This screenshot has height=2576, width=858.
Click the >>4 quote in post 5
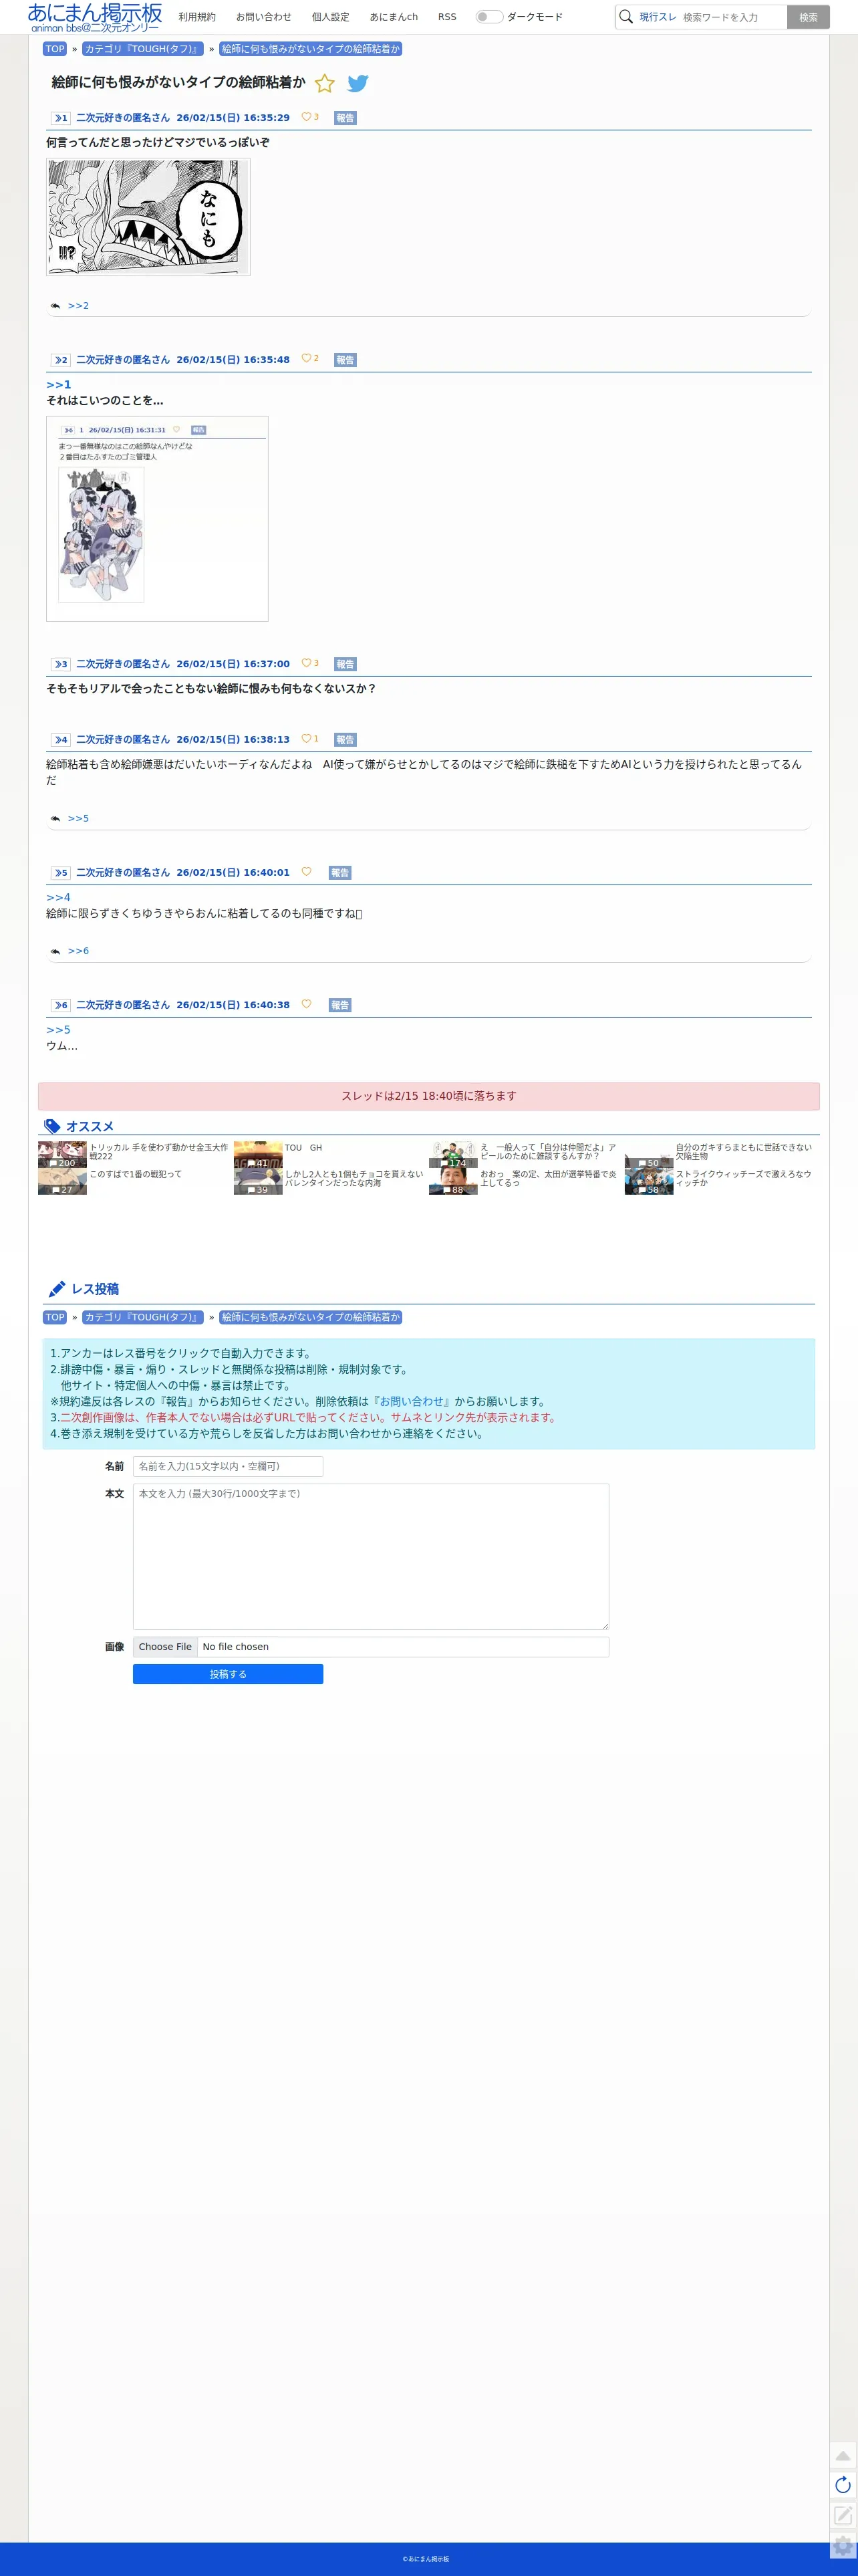(x=59, y=898)
